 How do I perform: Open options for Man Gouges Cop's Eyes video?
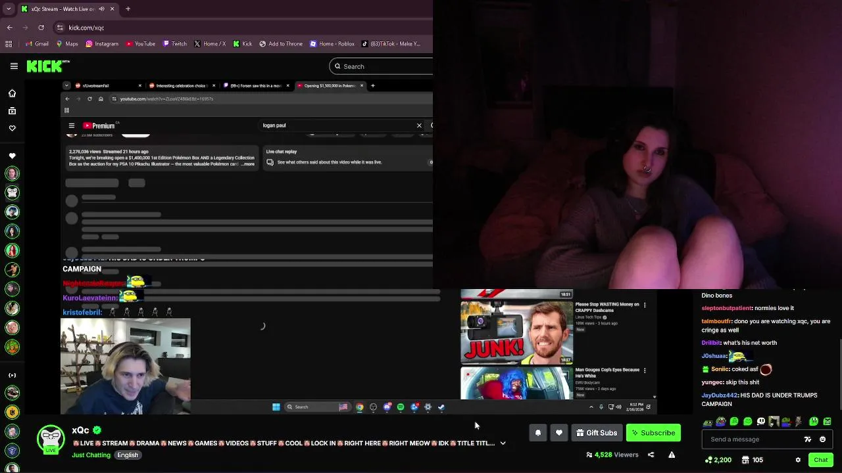pos(645,371)
